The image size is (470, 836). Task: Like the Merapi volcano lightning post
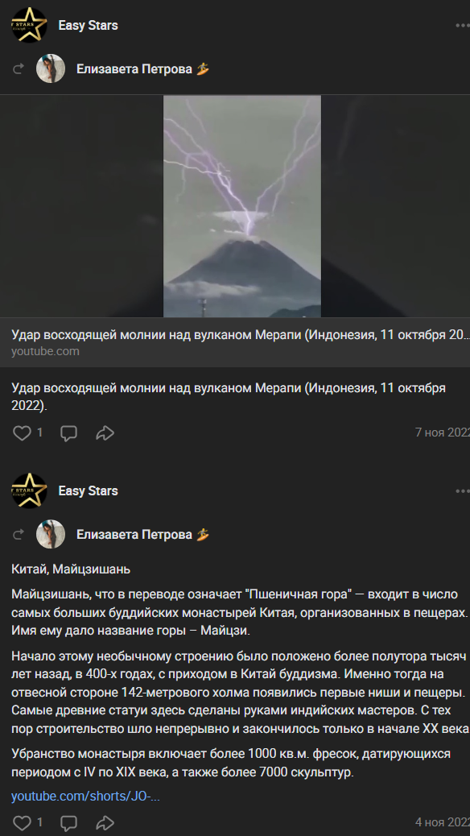[22, 433]
